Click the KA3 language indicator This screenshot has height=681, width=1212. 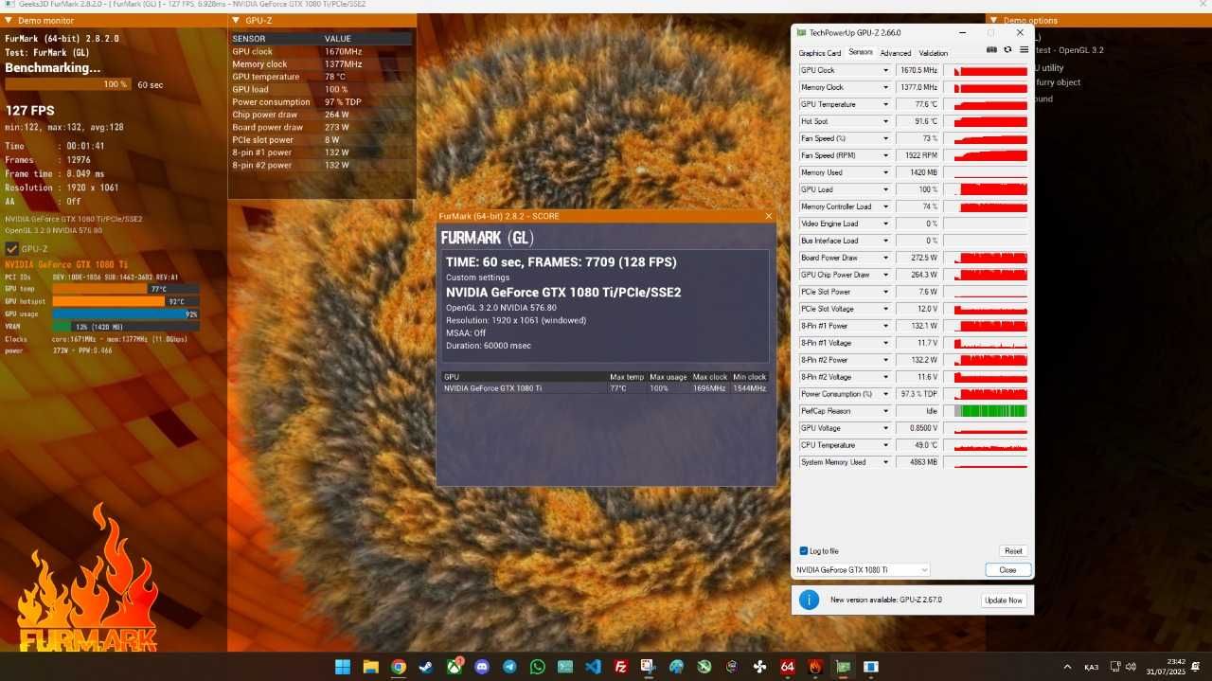[1092, 667]
